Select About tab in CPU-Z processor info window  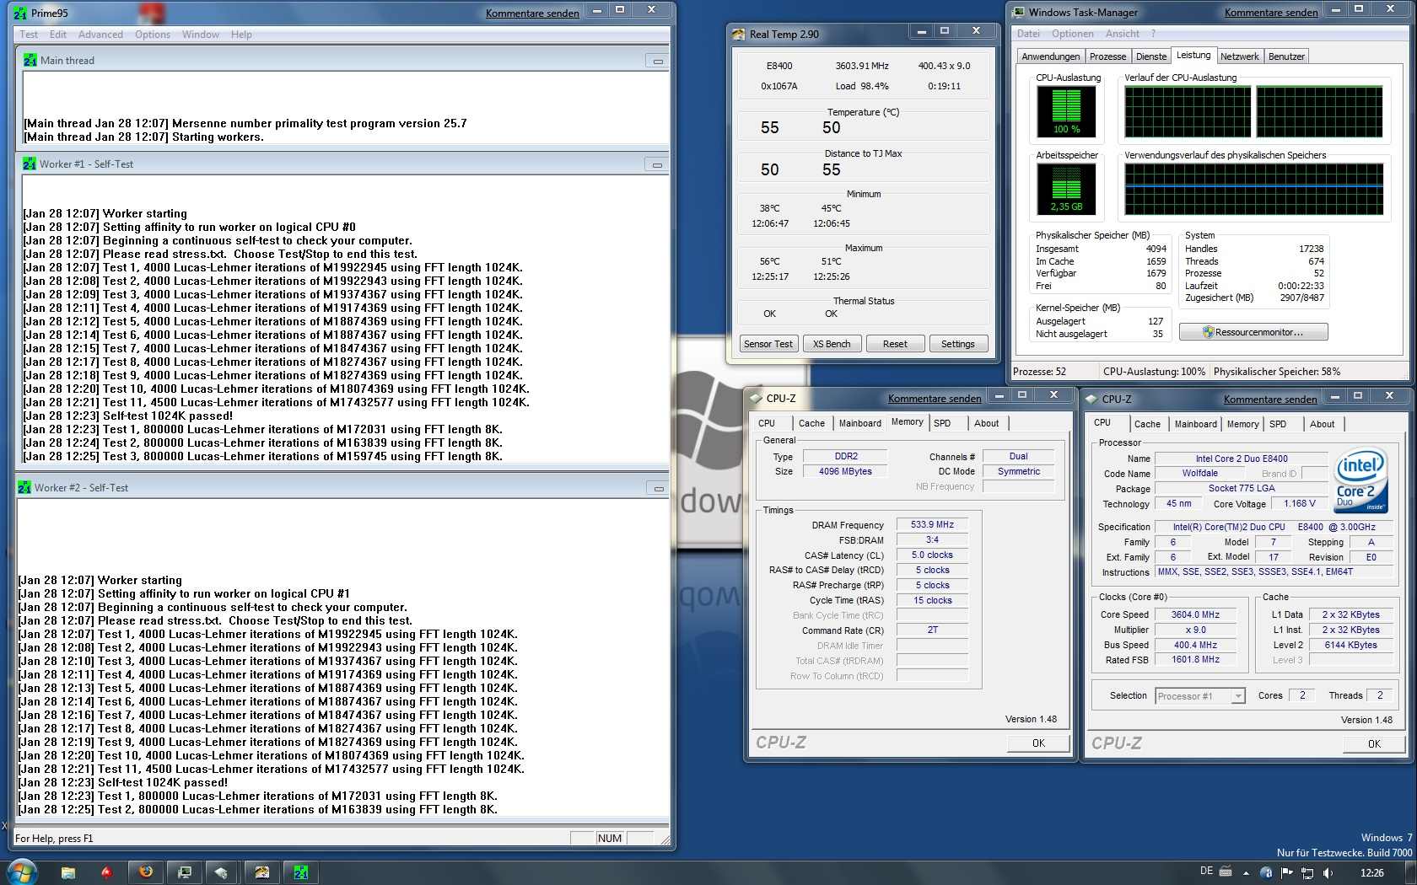pyautogui.click(x=1322, y=424)
